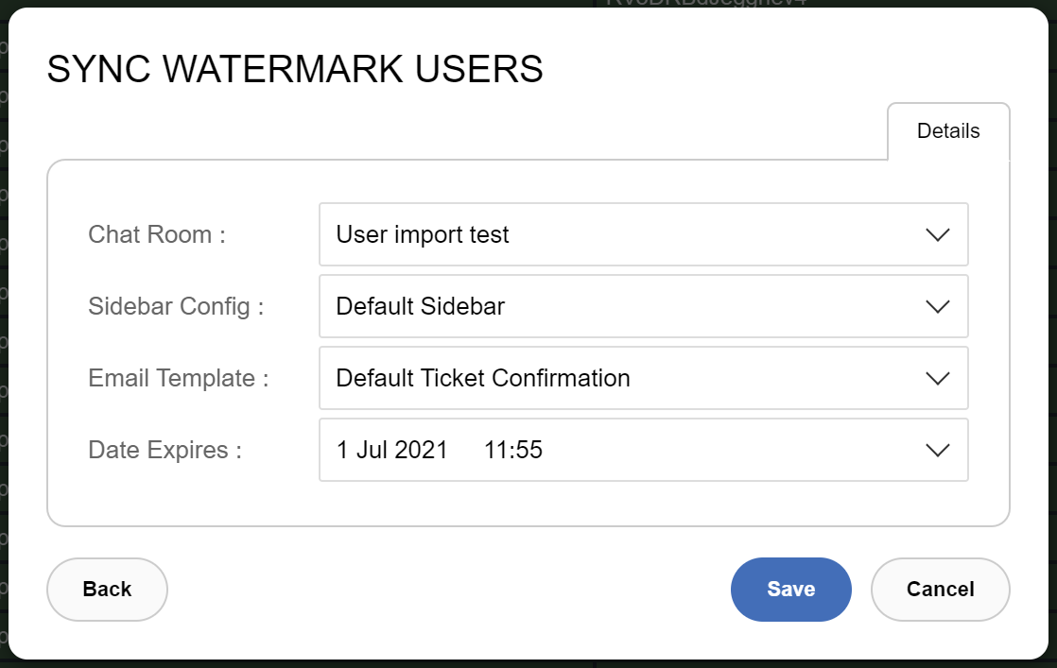The image size is (1057, 668).
Task: Click the '1 Jul 2021' date value
Action: (391, 450)
